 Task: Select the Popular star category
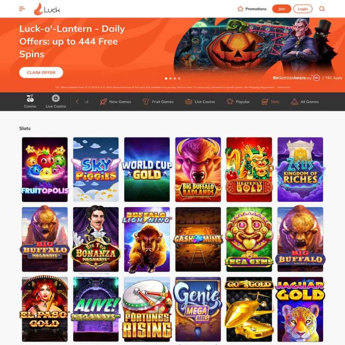pos(238,102)
